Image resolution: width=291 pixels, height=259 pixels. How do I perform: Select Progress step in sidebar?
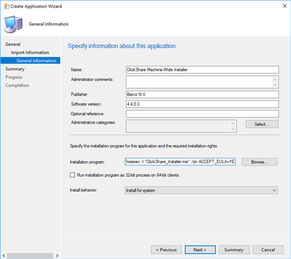[14, 77]
